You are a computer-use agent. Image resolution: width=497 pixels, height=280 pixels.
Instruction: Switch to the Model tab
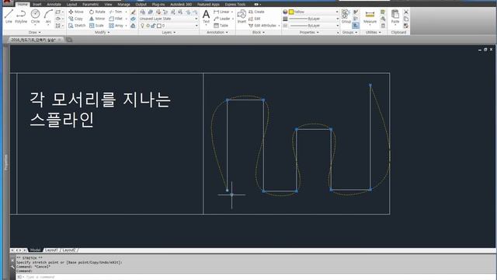click(x=35, y=250)
